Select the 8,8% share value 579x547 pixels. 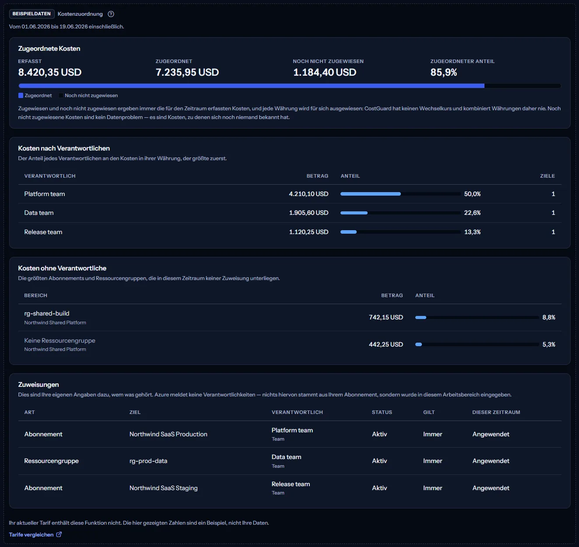[x=549, y=317]
